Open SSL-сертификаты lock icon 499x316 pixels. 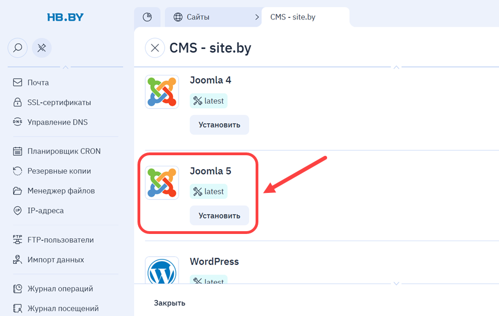tap(18, 102)
